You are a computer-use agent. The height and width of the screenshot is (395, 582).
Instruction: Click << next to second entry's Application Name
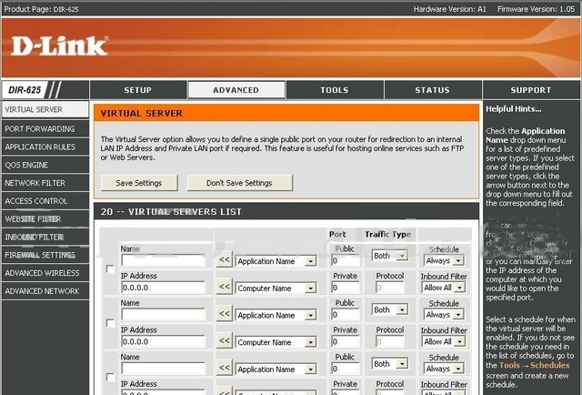[x=225, y=314]
